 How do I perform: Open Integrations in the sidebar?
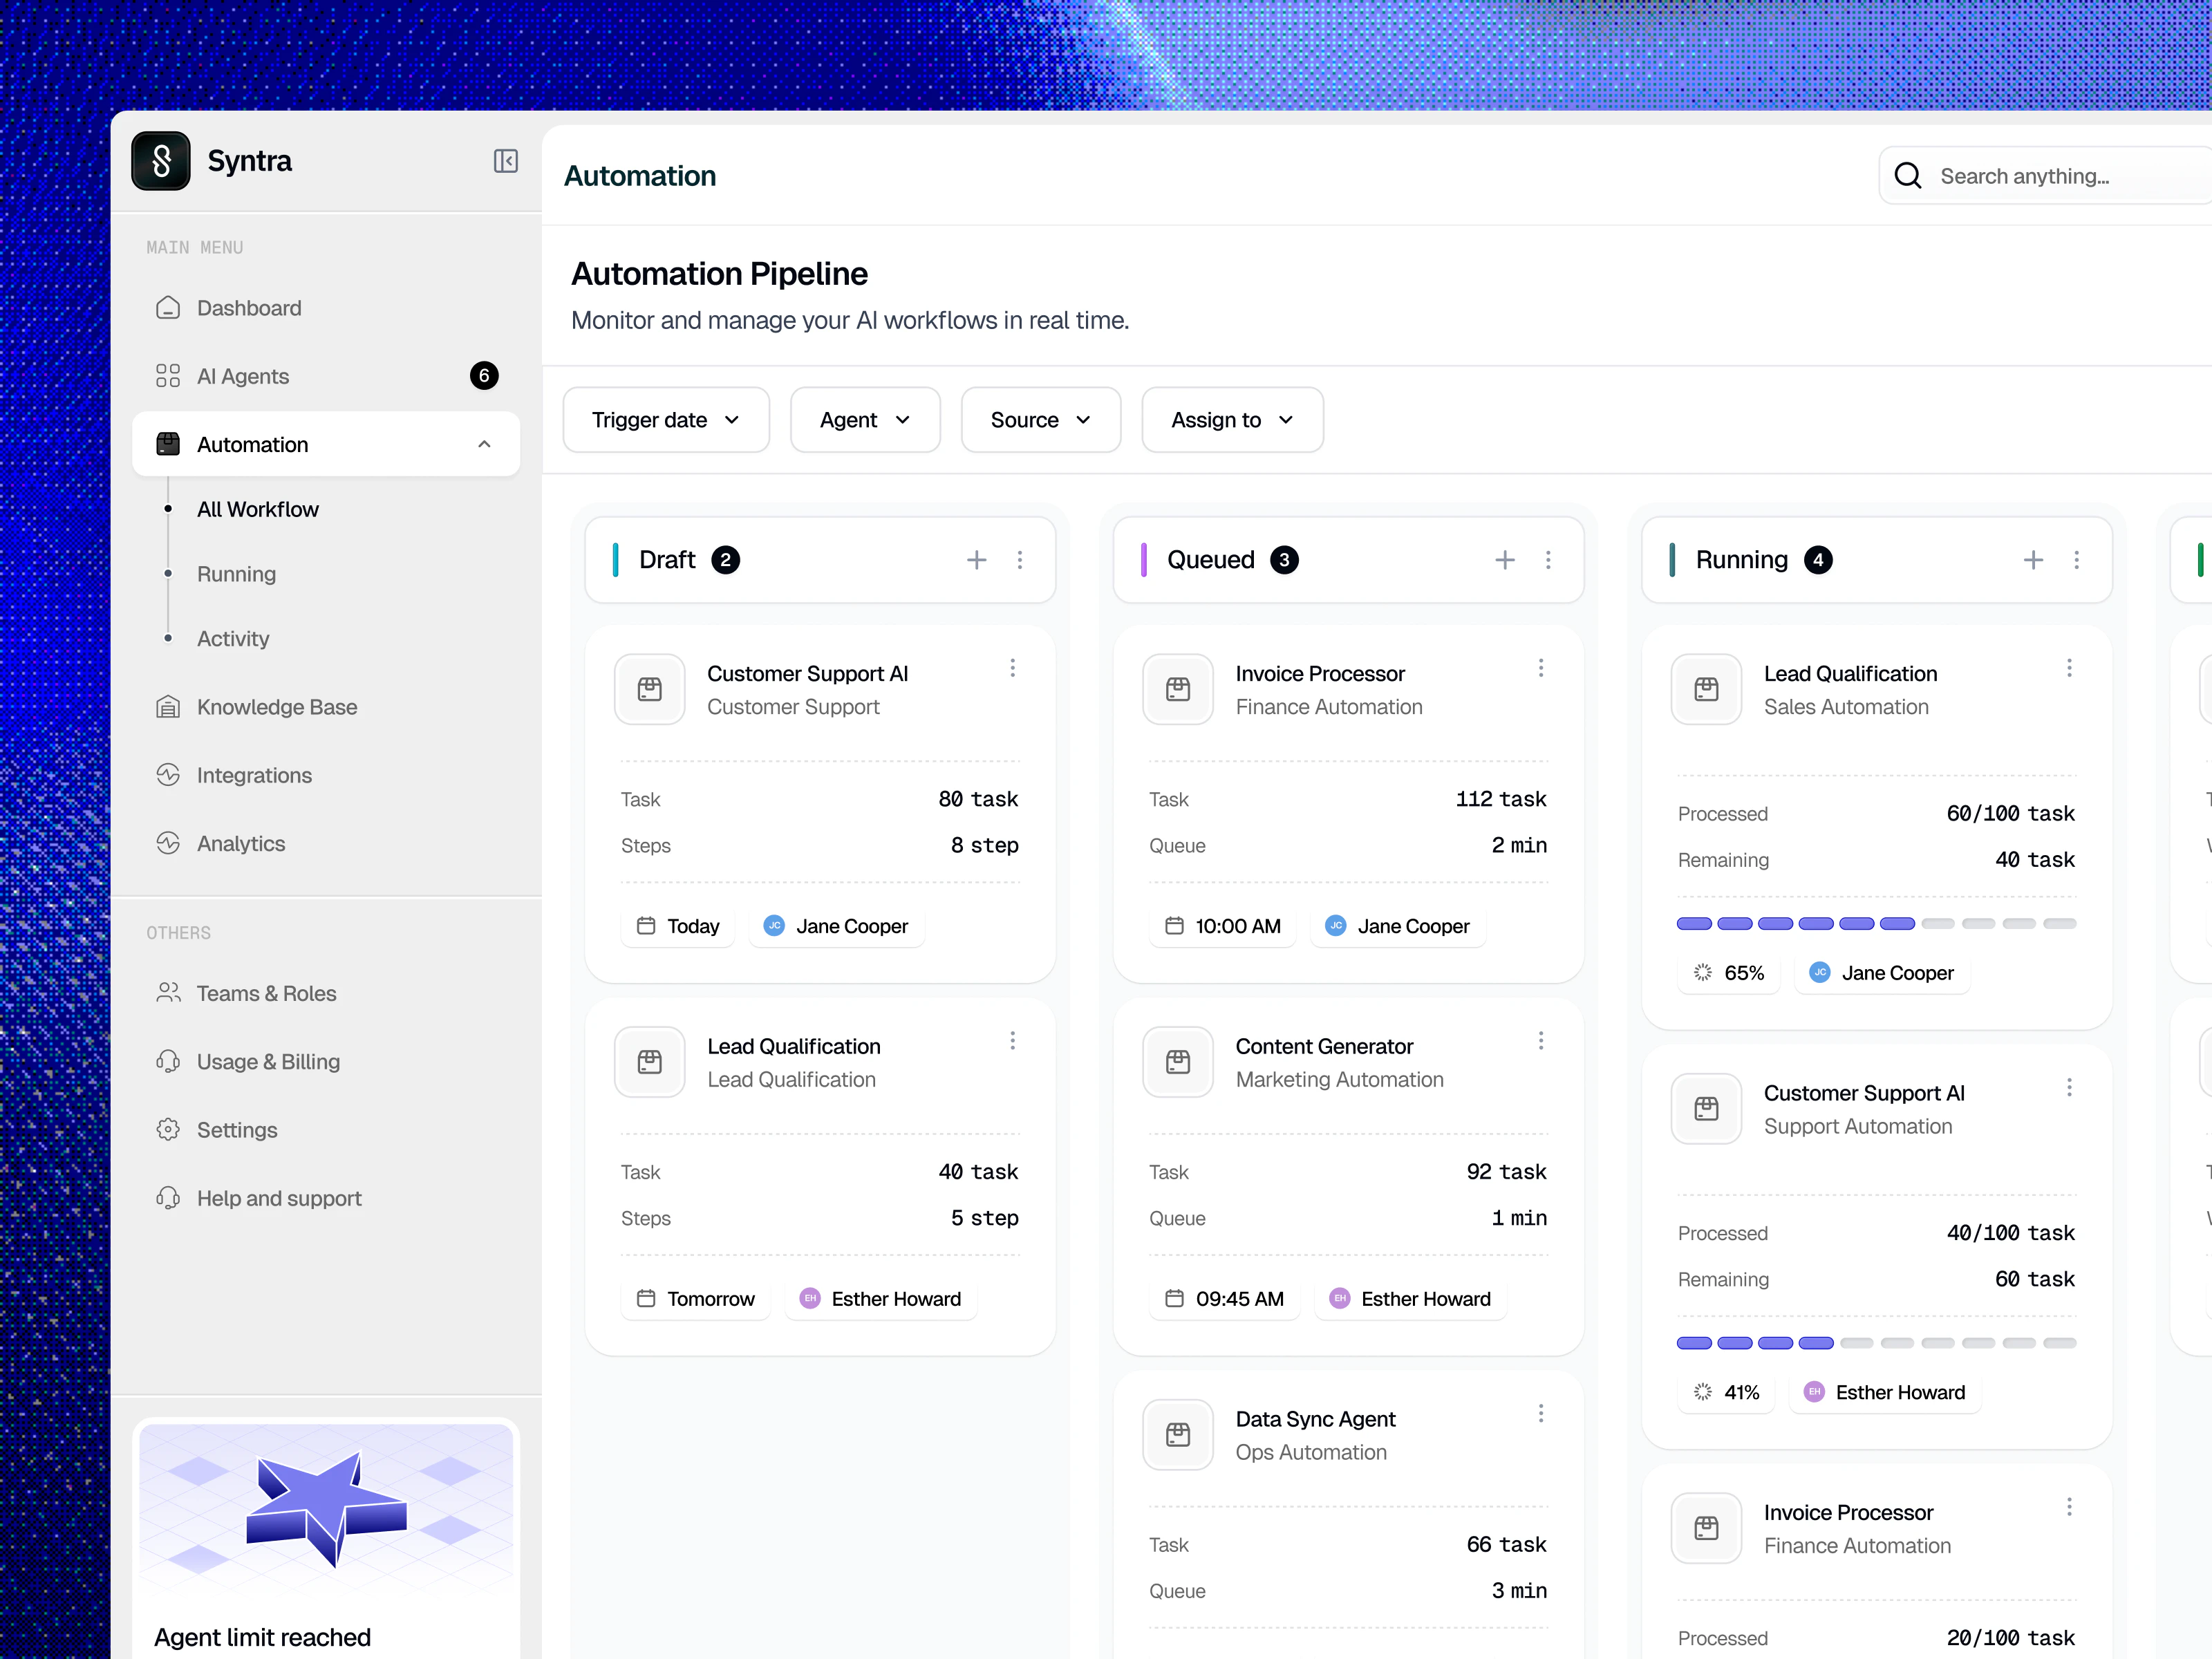click(326, 775)
